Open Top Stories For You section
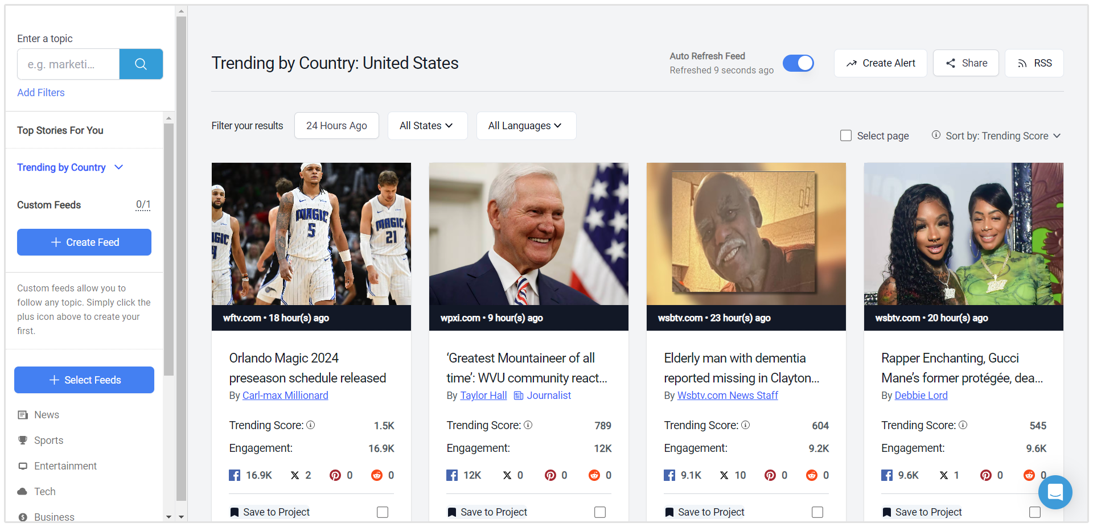Screen dimensions: 1093x527 click(60, 130)
